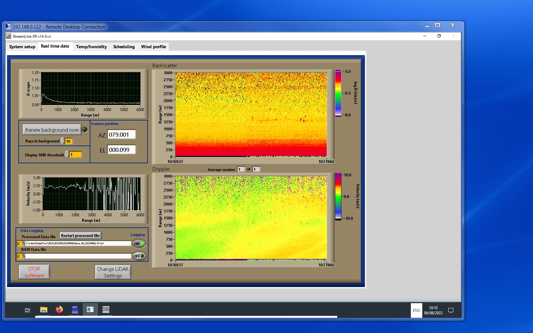Open the Windows notification center icon
This screenshot has width=533, height=333.
(x=451, y=310)
